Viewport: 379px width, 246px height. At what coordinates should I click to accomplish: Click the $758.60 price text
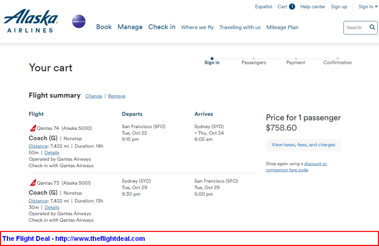281,128
